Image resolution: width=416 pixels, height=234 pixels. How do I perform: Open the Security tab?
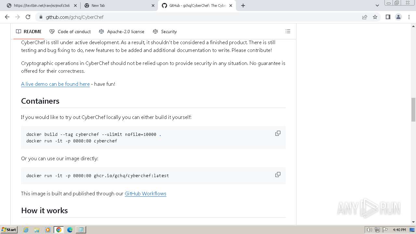tap(165, 32)
